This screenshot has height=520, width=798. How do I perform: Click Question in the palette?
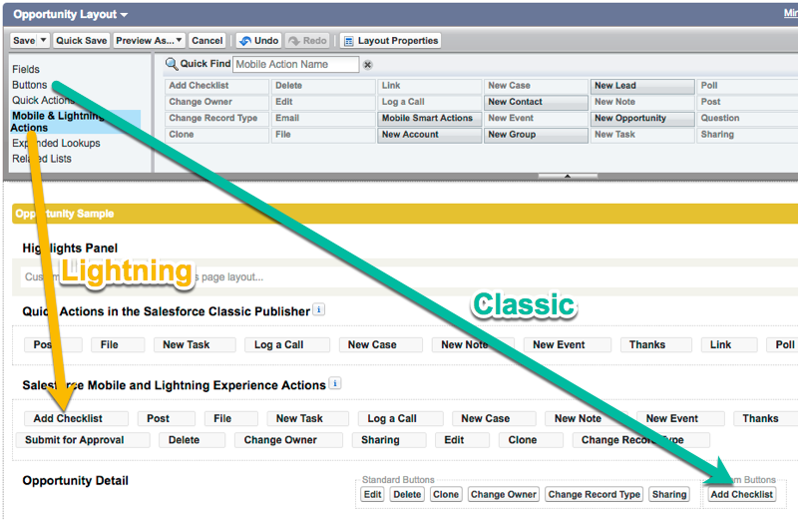click(747, 118)
